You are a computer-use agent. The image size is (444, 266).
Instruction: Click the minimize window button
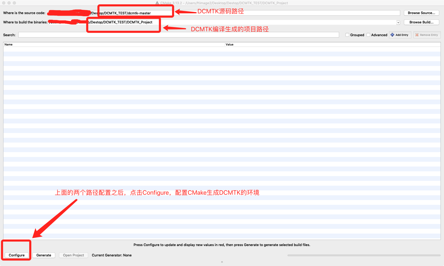point(9,3)
